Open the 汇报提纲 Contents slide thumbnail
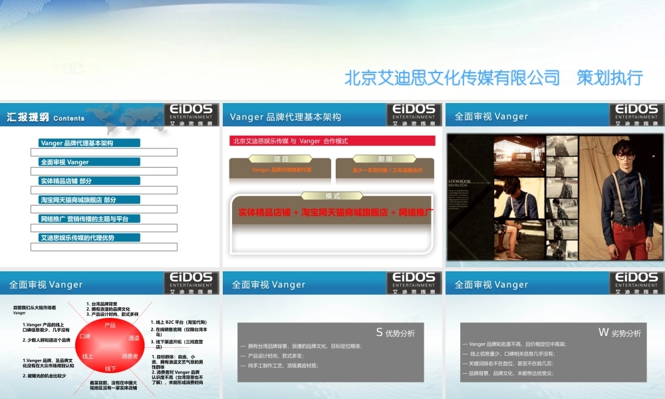Viewport: 665px width, 399px height. pyautogui.click(x=110, y=185)
